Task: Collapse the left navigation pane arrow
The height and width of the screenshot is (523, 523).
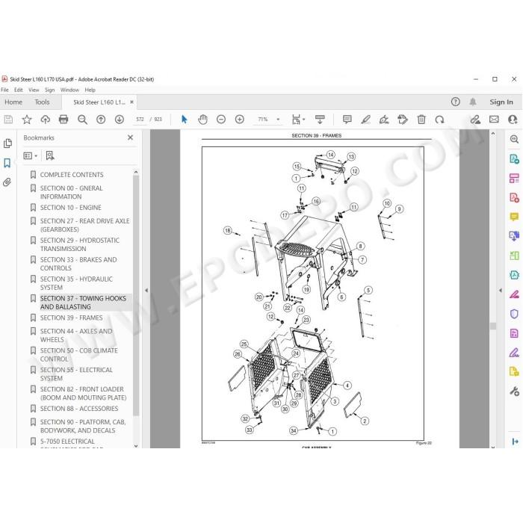Action: pos(146,290)
